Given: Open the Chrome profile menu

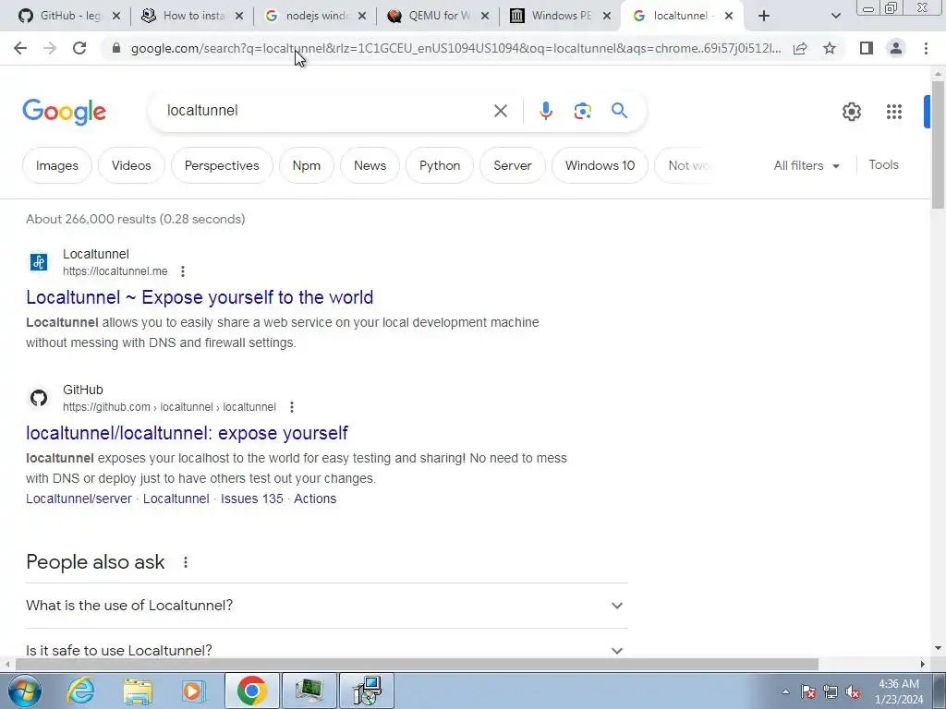Looking at the screenshot, I should pyautogui.click(x=896, y=48).
